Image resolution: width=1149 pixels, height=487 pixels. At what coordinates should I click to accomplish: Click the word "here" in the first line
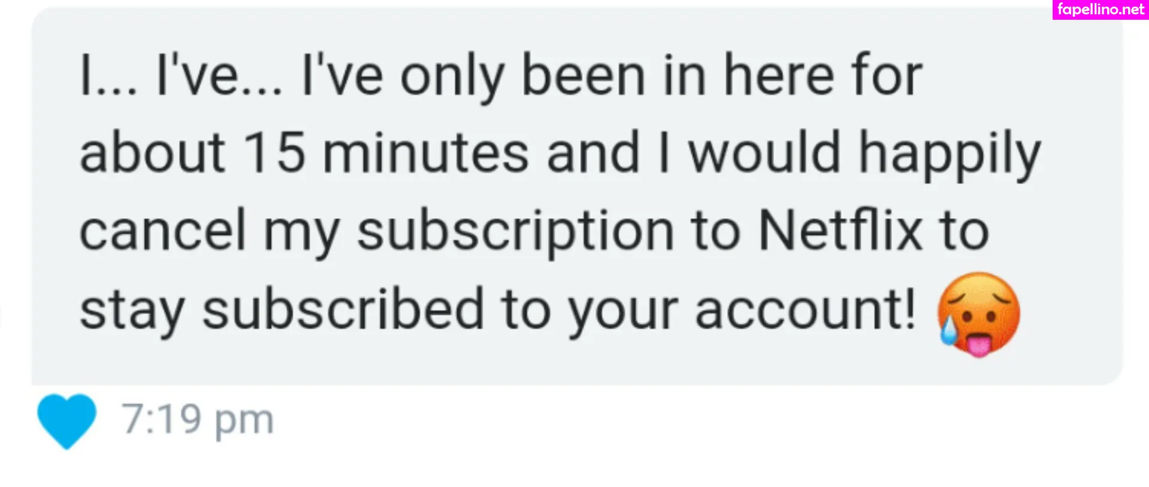779,76
